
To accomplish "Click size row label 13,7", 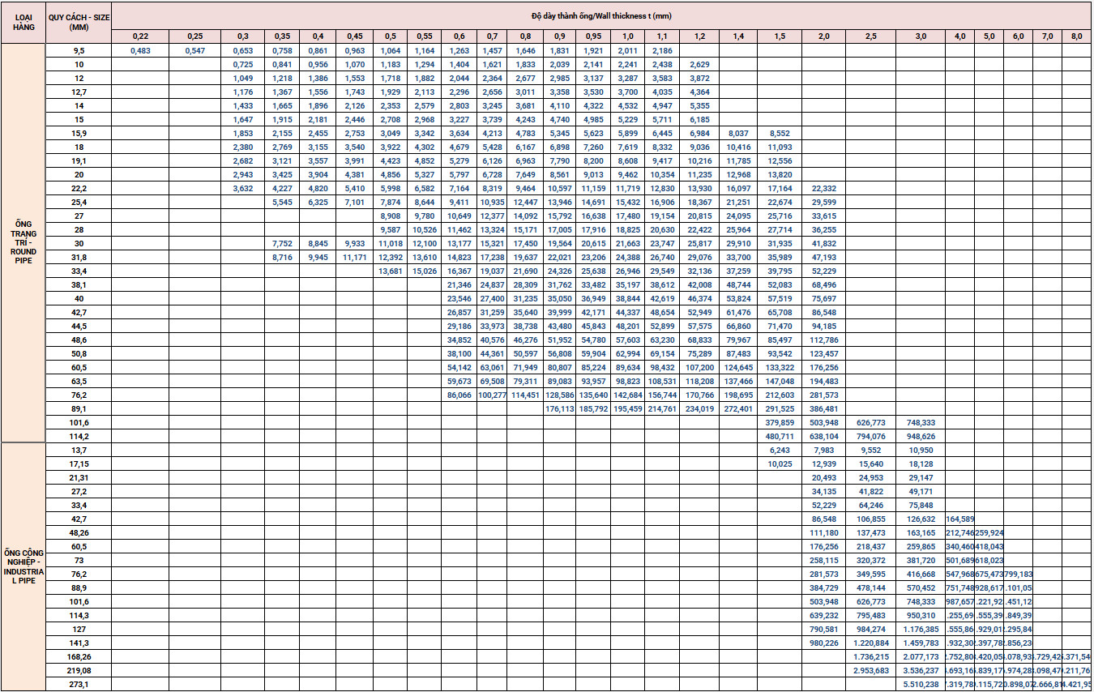I will [79, 450].
